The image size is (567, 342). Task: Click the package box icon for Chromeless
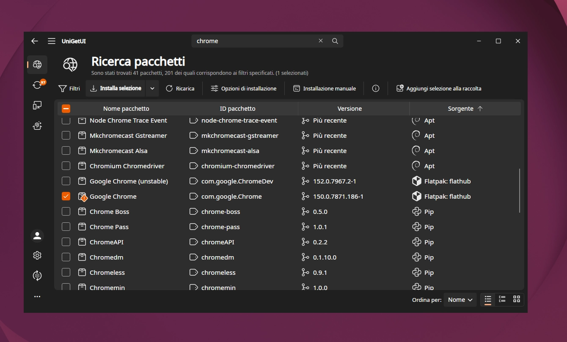pyautogui.click(x=82, y=273)
